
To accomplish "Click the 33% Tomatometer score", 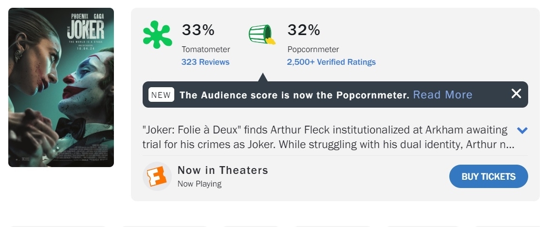I will [198, 30].
